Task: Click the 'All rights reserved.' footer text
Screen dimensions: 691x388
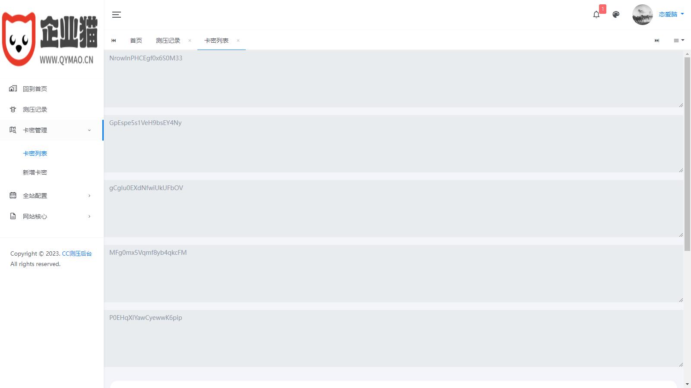Action: 35,264
